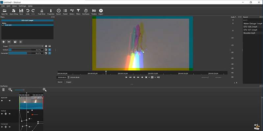Toggle keyframes for the Vertical parameter

pyautogui.click(x=50, y=49)
